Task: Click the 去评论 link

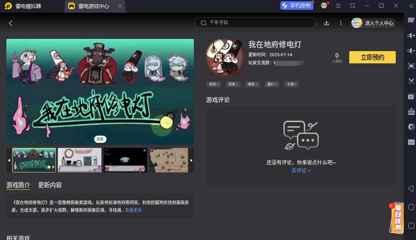Action: point(301,170)
